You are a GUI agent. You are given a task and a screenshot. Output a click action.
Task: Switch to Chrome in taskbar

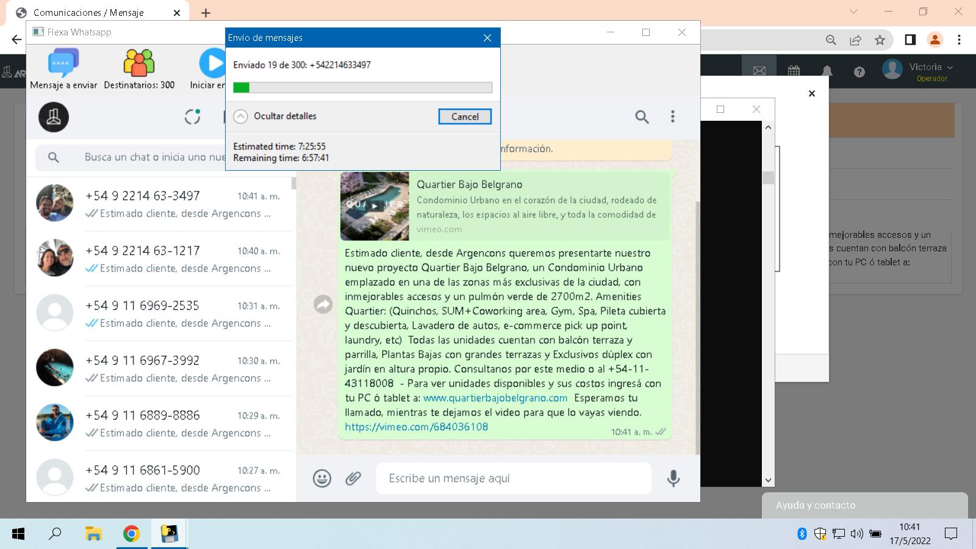131,534
